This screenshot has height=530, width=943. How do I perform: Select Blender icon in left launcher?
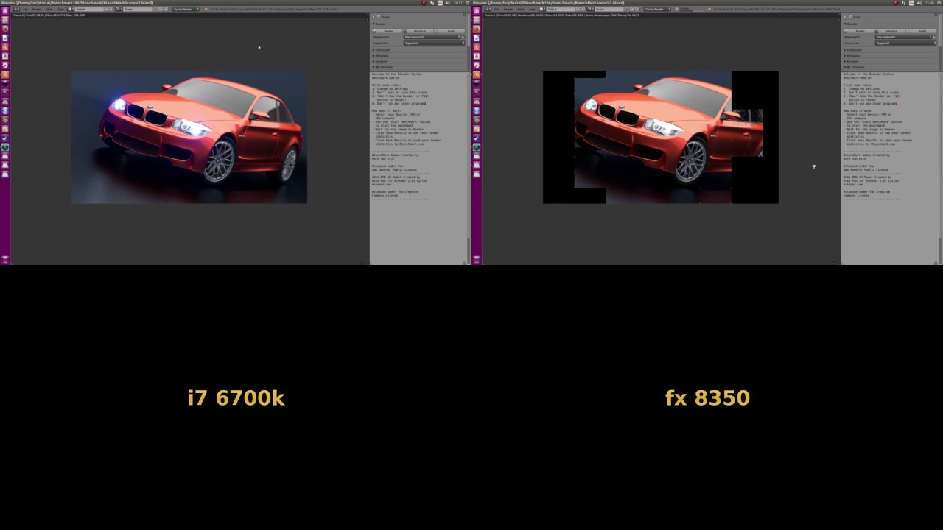[5, 74]
